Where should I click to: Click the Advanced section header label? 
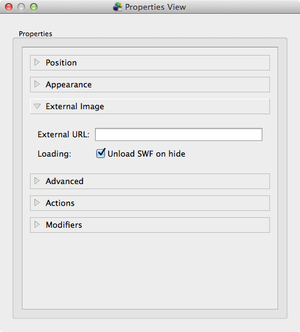click(64, 181)
